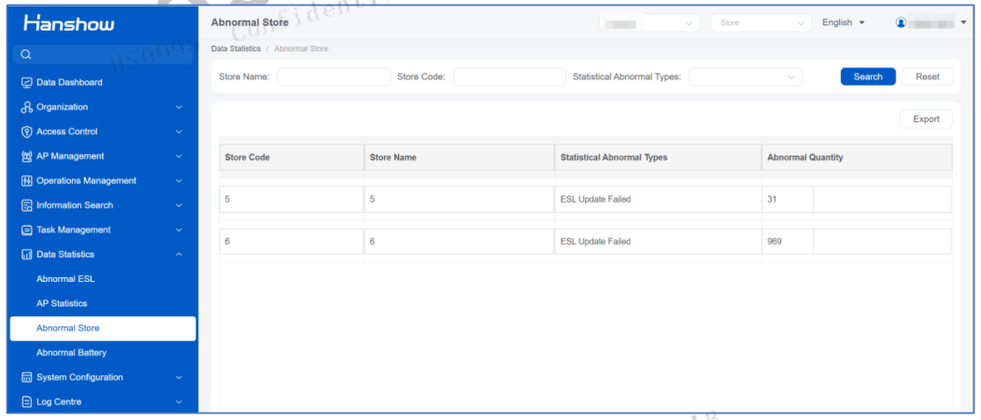Click Statistical Abnormal Types column header
981x420 pixels.
(x=658, y=158)
